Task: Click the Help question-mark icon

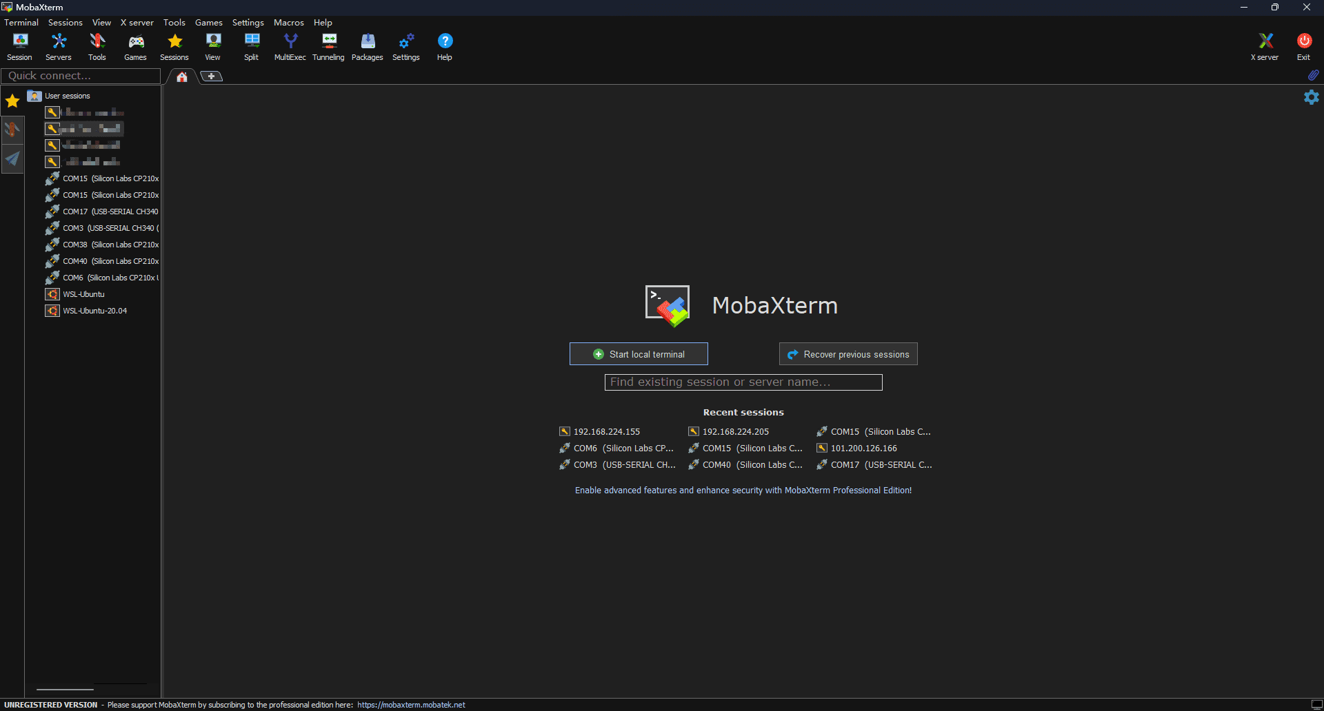Action: click(x=445, y=47)
